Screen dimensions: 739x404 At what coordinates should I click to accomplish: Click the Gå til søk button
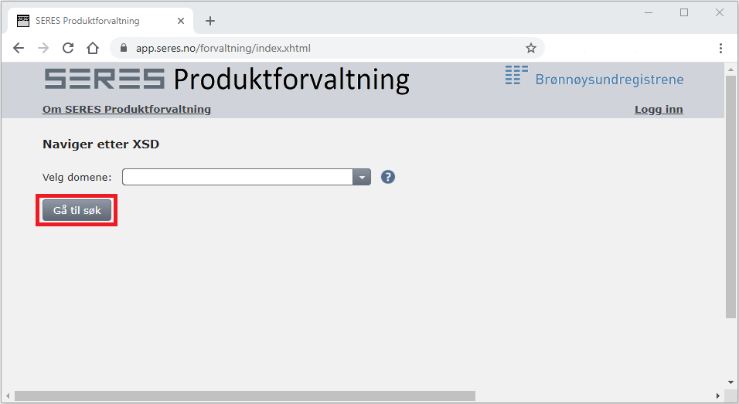pyautogui.click(x=77, y=210)
